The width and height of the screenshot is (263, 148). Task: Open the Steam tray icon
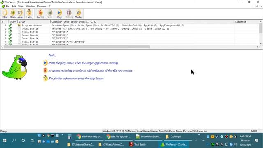tap(217, 136)
